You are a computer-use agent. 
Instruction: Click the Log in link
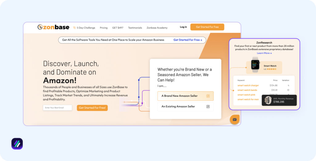tap(183, 27)
